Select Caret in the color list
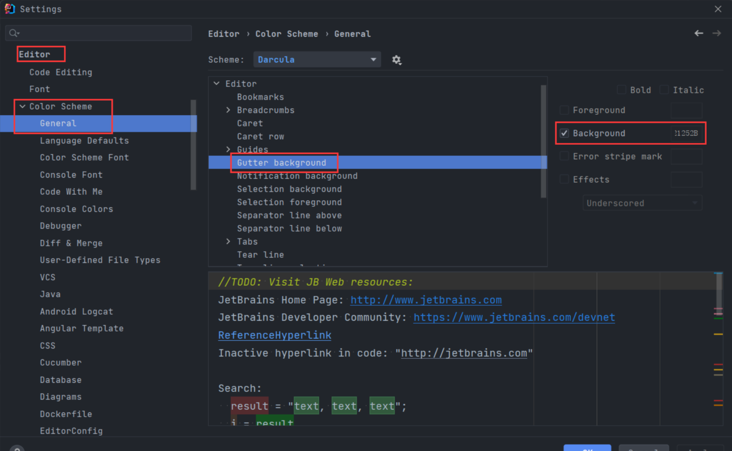The image size is (732, 451). (x=250, y=123)
